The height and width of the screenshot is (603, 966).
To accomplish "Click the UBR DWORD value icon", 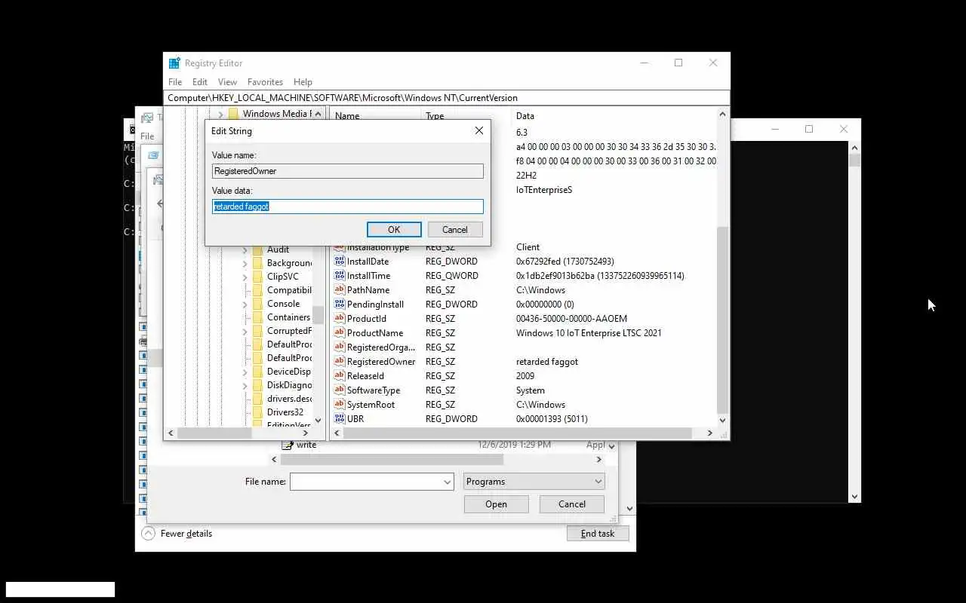I will click(x=340, y=419).
